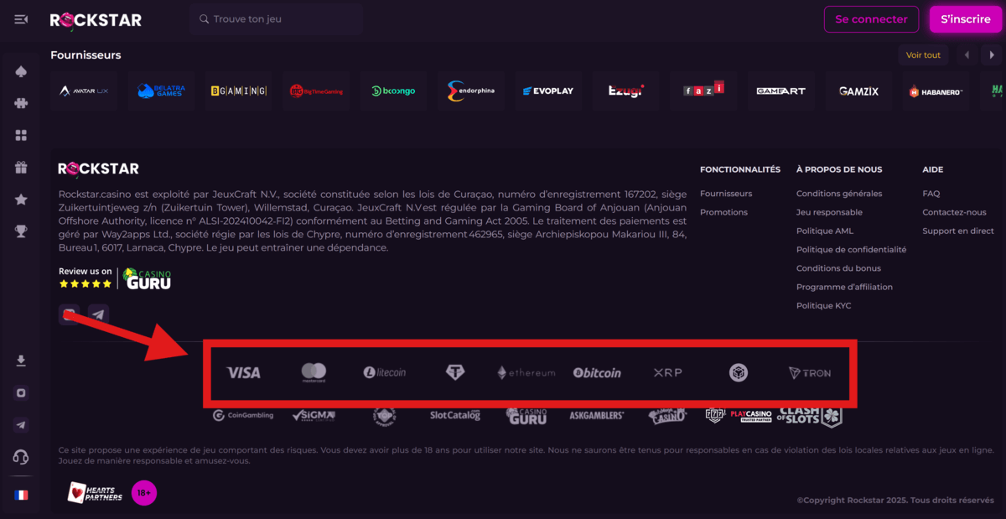1006x519 pixels.
Task: Select the Evoplay provider logo
Action: [x=548, y=91]
